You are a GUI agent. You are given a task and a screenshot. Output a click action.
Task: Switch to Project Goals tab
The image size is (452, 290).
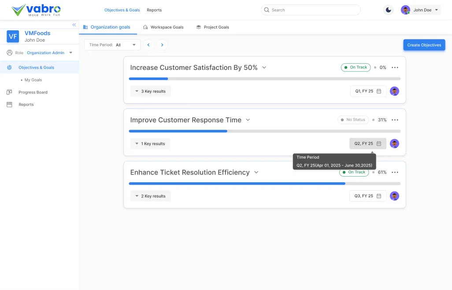(x=213, y=27)
